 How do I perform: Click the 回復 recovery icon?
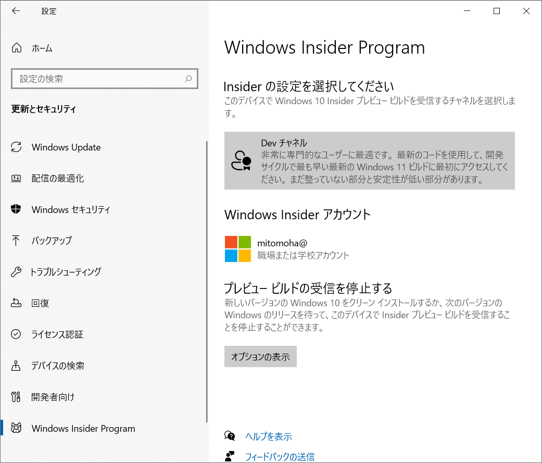16,303
